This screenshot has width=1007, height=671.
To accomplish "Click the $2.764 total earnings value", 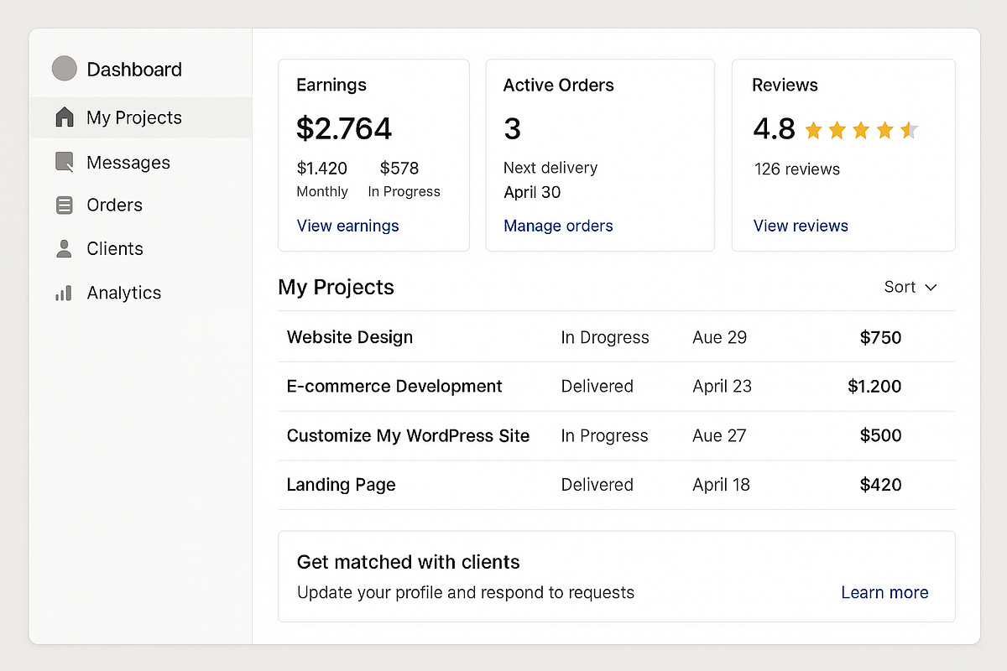I will [344, 128].
